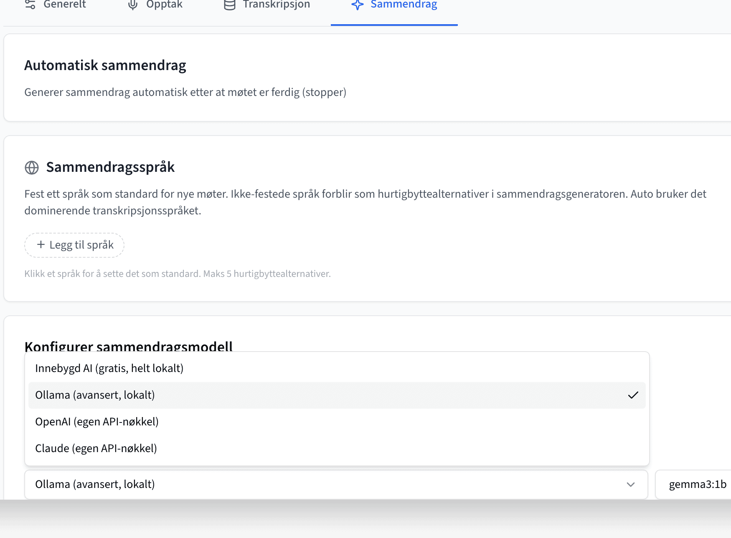The height and width of the screenshot is (538, 731).
Task: Click the Sammendragsspråk heading
Action: pyautogui.click(x=110, y=167)
